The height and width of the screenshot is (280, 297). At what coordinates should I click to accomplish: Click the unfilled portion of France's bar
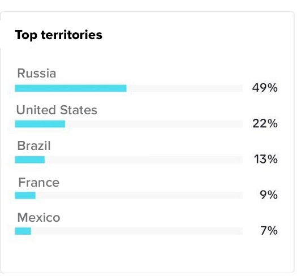[139, 195]
